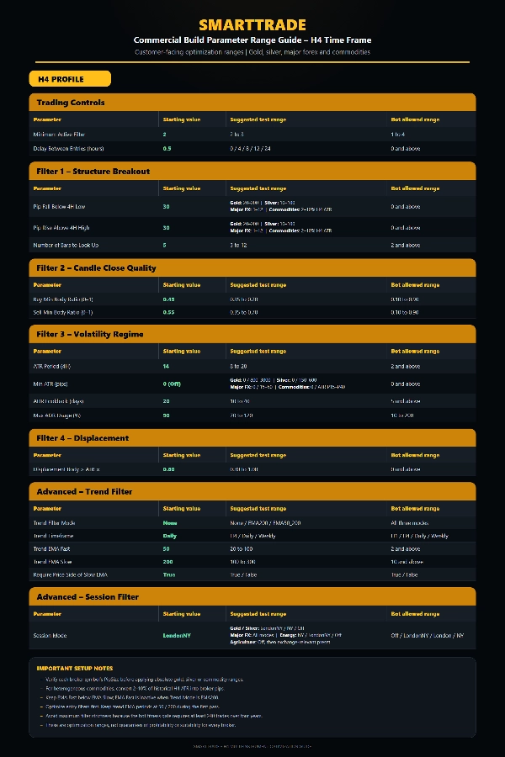Screen dimensions: 505x757
Task: Click the Session Mode parameter
Action: [x=50, y=635]
